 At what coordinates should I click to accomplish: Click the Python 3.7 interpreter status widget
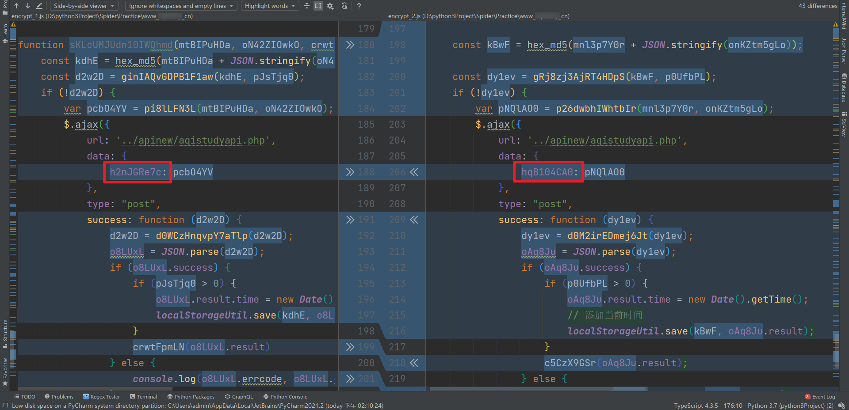pyautogui.click(x=790, y=406)
